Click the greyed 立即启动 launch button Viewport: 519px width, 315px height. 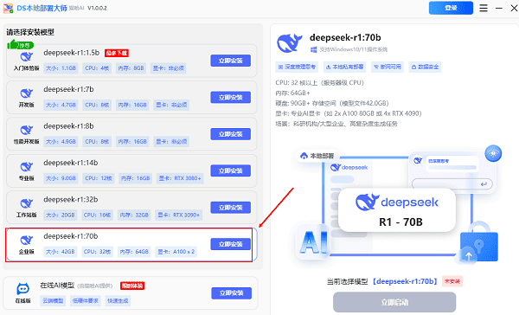[x=394, y=302]
